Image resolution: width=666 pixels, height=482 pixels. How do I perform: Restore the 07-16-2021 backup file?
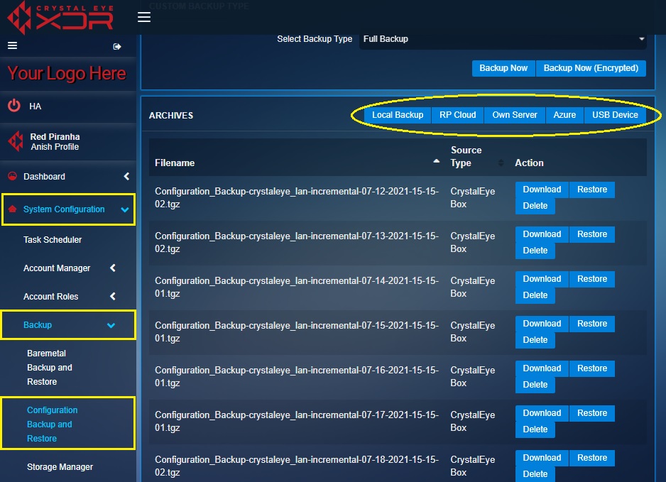(x=592, y=368)
